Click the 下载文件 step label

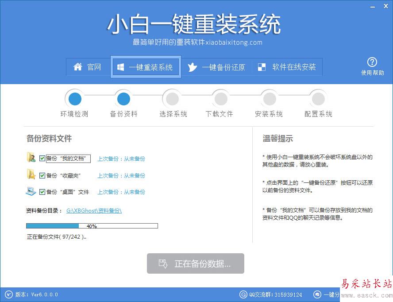click(x=220, y=114)
